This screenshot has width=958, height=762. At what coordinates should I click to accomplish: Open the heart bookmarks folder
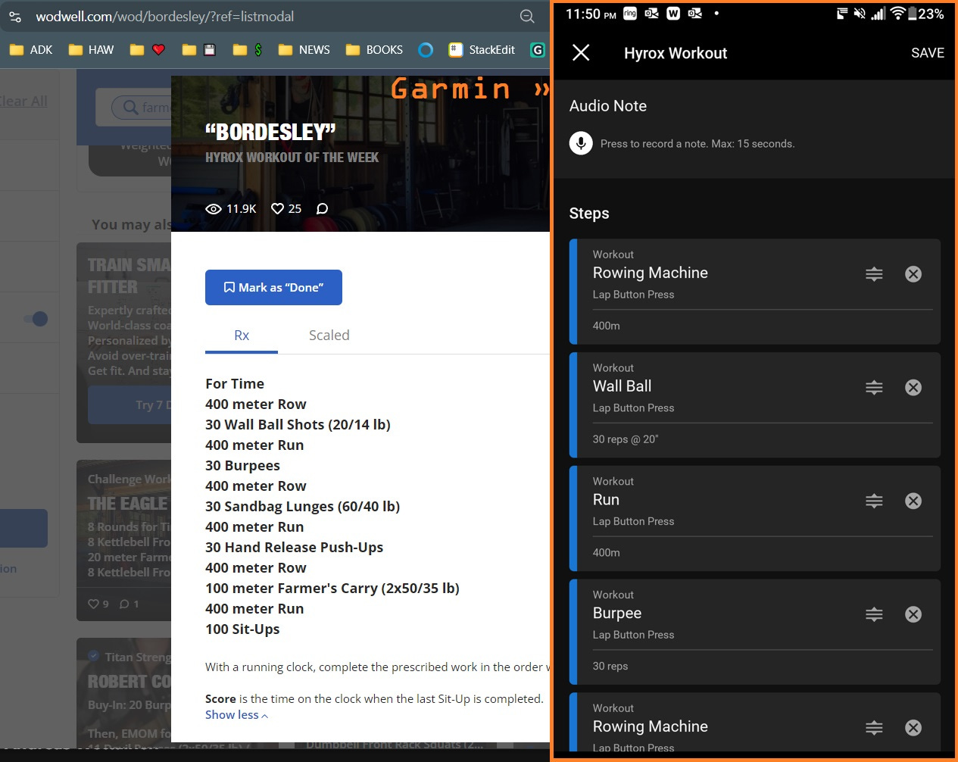click(x=147, y=50)
